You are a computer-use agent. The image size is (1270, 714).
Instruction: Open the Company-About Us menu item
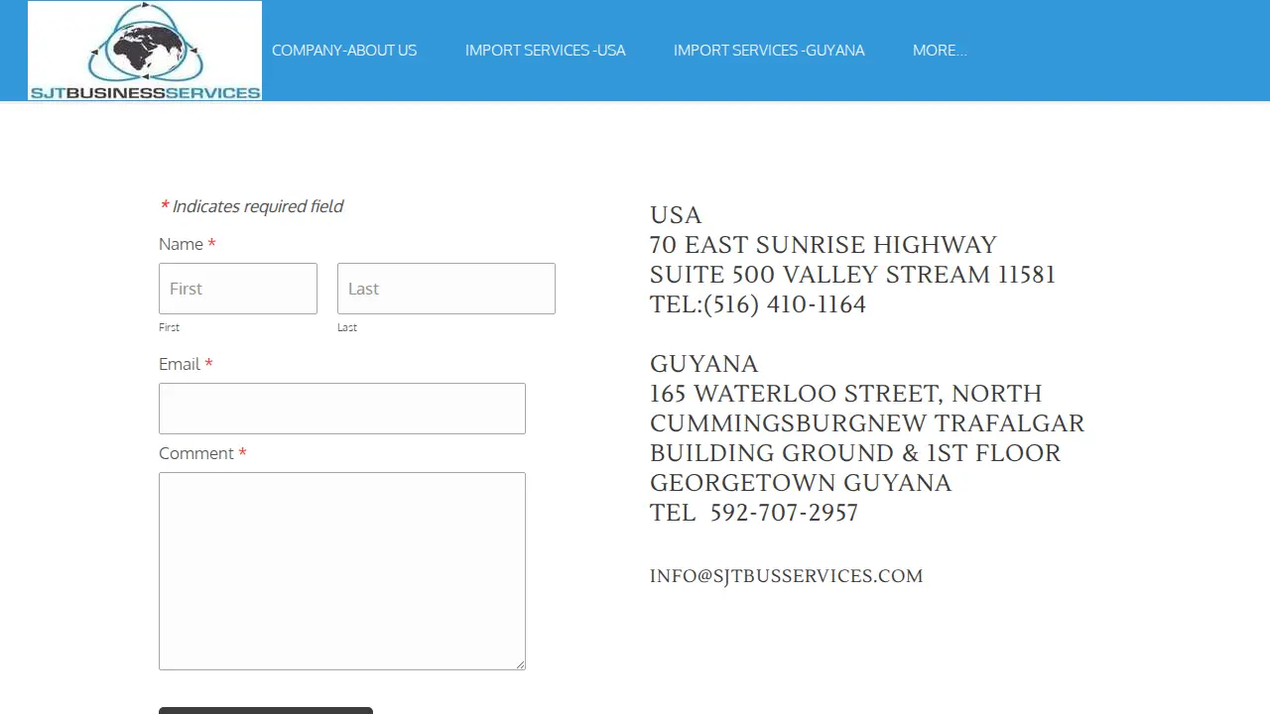point(344,51)
